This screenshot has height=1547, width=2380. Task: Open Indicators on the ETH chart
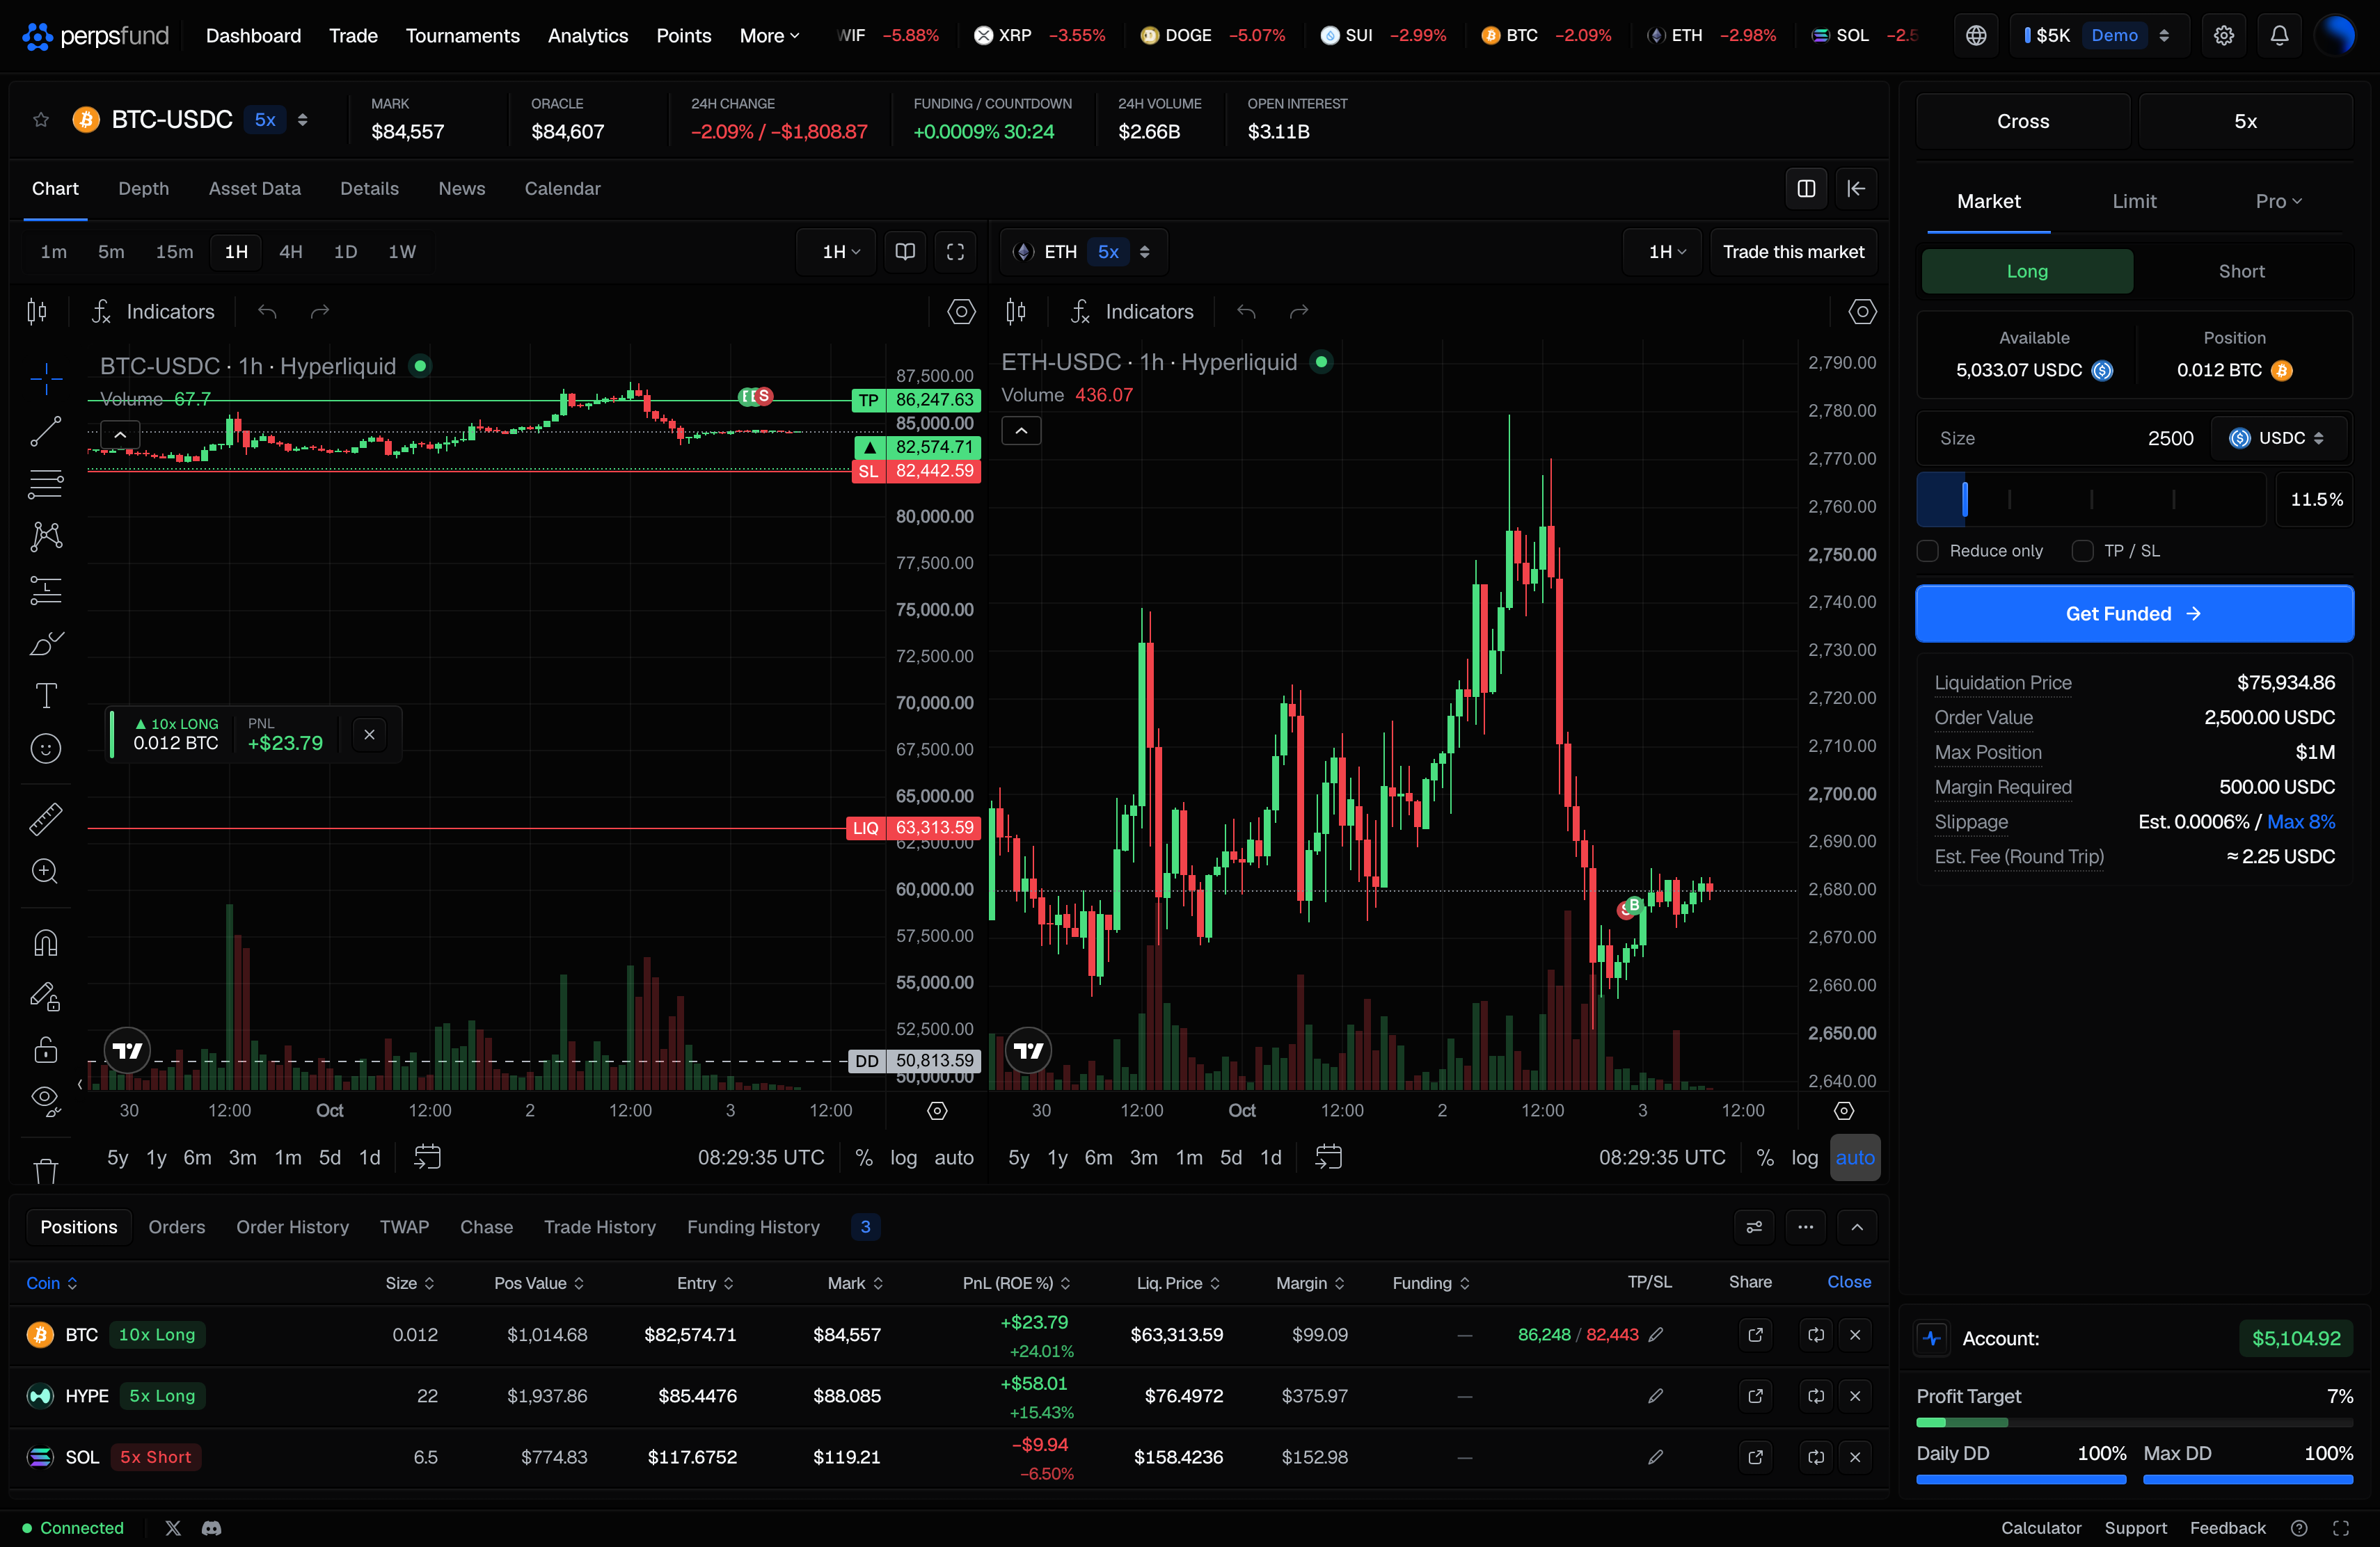pos(1132,312)
